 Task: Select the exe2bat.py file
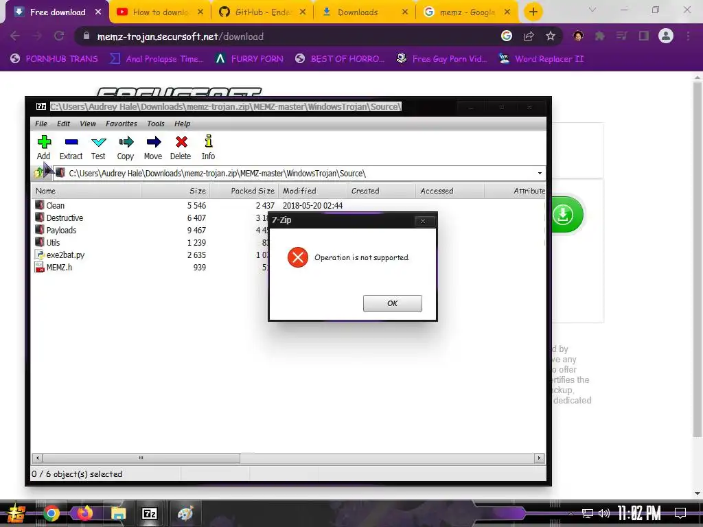coord(65,255)
